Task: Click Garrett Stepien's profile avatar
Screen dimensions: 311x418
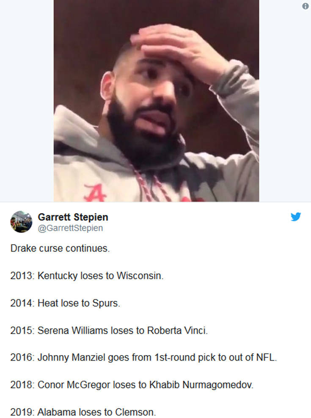Action: [21, 222]
